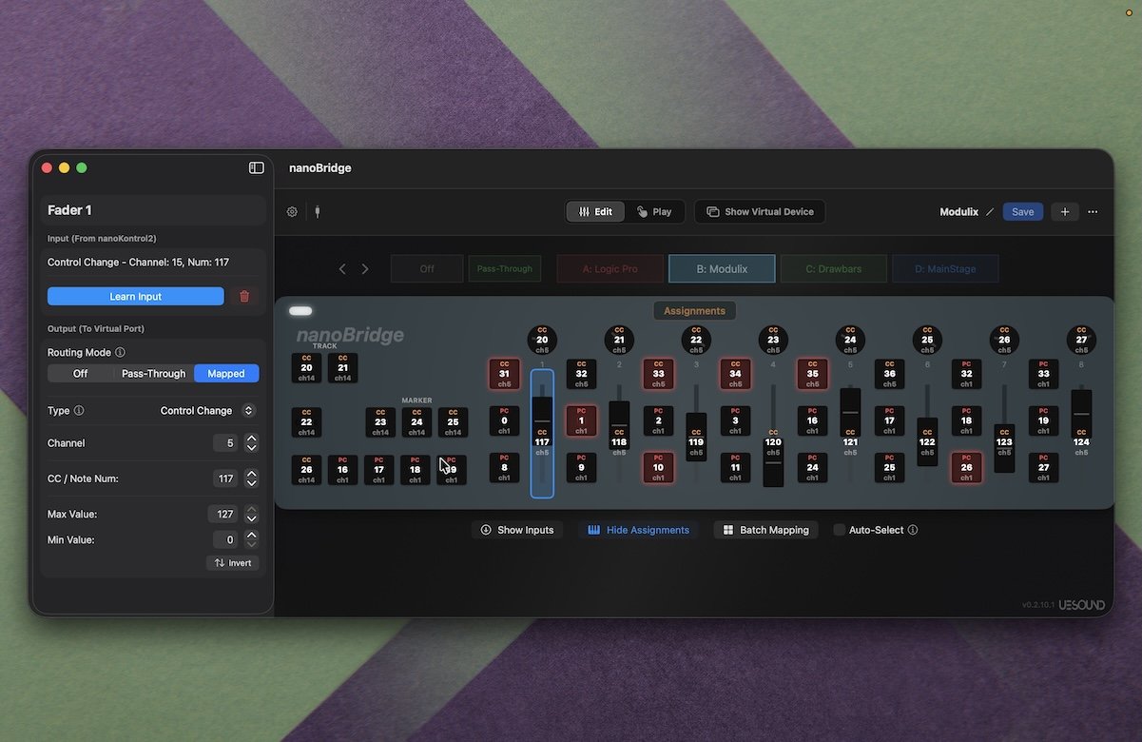Select marker pad CC 24 ch14

tap(416, 422)
